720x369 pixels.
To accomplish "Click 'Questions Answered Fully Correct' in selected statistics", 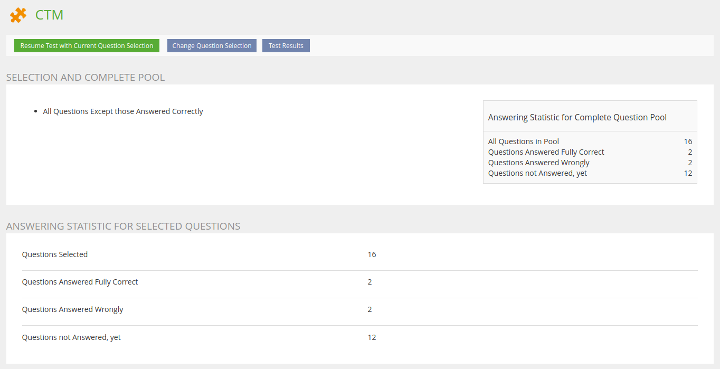I will click(x=80, y=282).
